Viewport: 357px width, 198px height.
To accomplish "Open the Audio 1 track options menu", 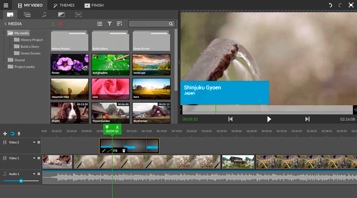I will pos(39,174).
